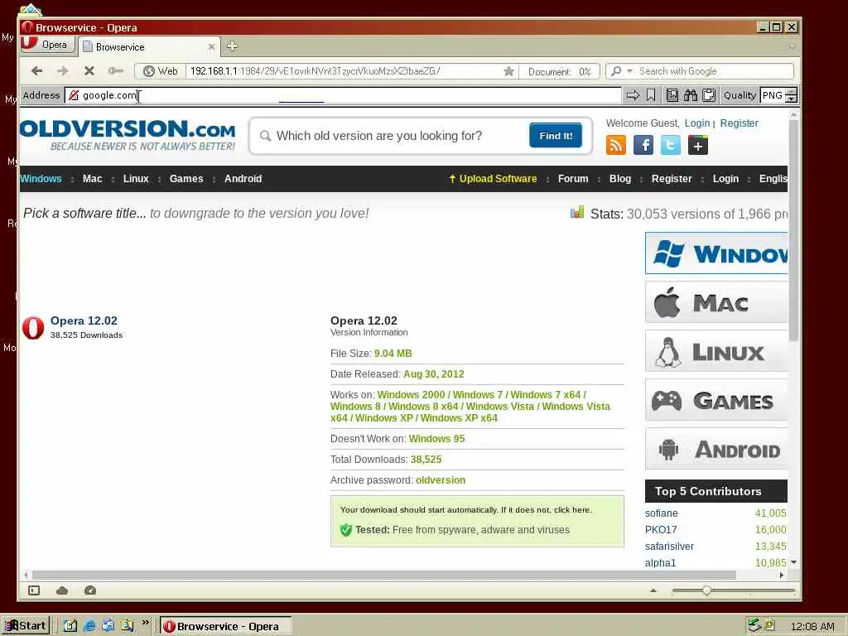Screen dimensions: 848x636
Task: Click the Opera Turbo speedometer icon
Action: pos(90,590)
